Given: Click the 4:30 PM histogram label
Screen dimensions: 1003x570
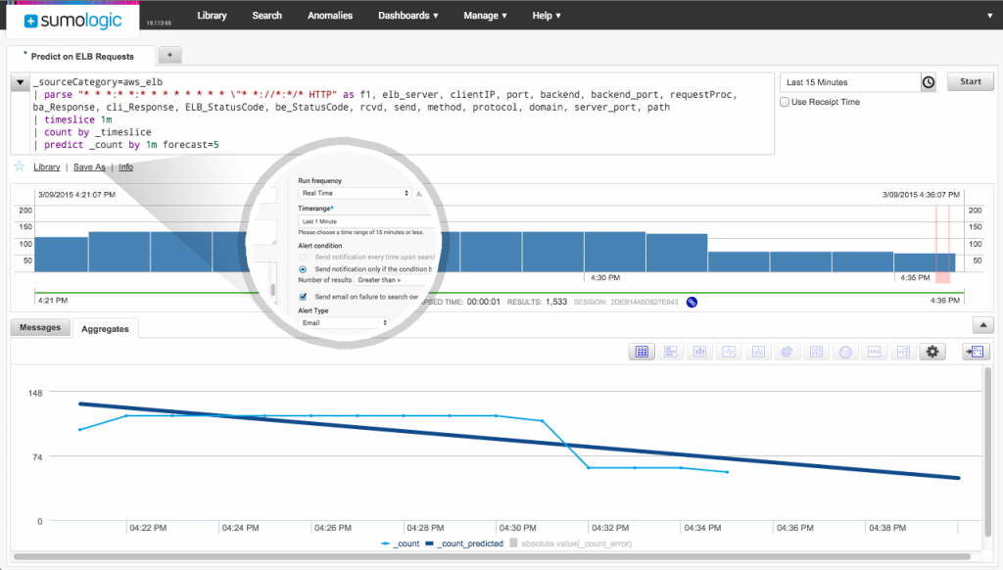Looking at the screenshot, I should (605, 277).
